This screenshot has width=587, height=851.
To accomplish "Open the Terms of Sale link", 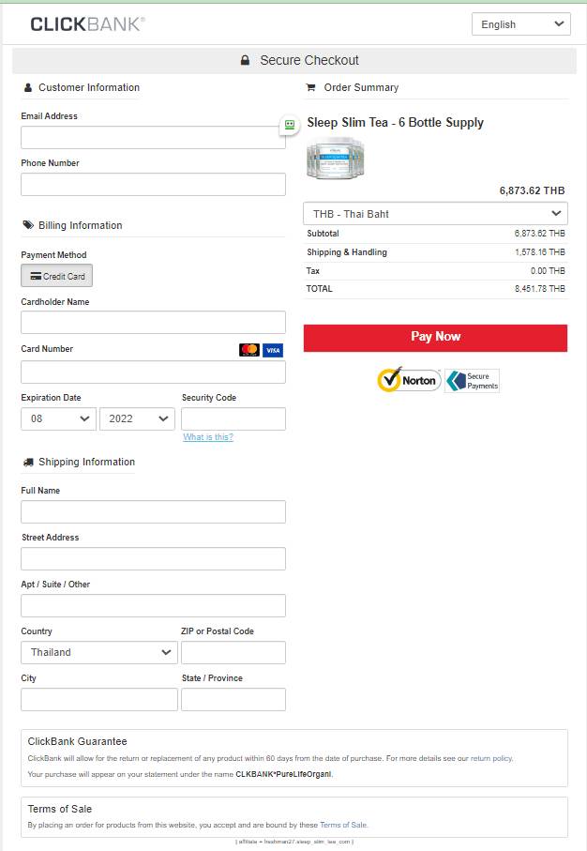I will tap(343, 825).
